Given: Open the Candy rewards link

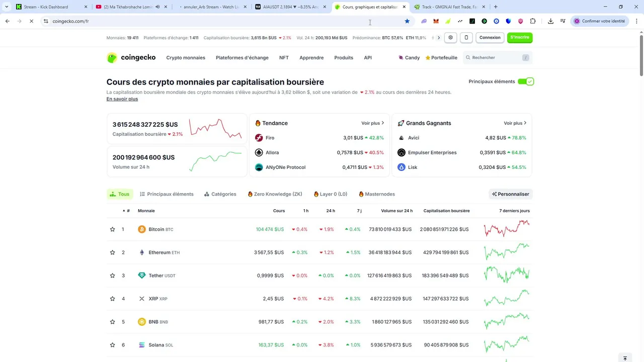Looking at the screenshot, I should [409, 58].
